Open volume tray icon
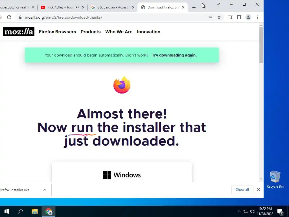 pyautogui.click(x=252, y=211)
